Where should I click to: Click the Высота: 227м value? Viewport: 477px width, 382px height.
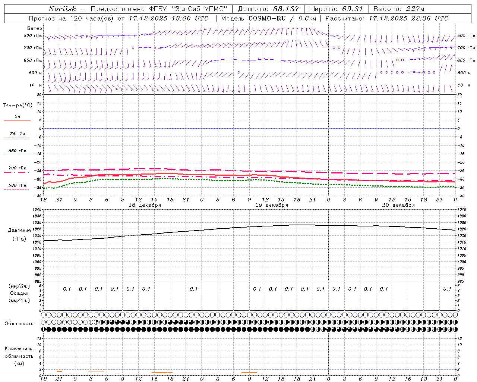[x=399, y=9]
